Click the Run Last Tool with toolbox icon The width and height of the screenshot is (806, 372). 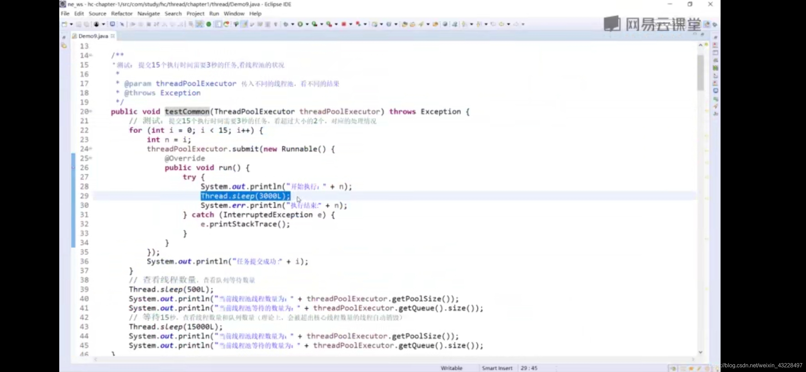(329, 24)
